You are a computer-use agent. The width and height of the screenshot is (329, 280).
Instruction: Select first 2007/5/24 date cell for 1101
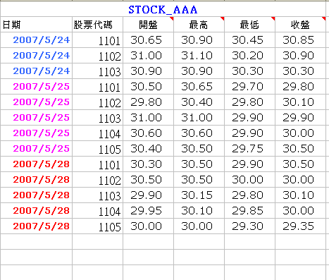(36, 40)
